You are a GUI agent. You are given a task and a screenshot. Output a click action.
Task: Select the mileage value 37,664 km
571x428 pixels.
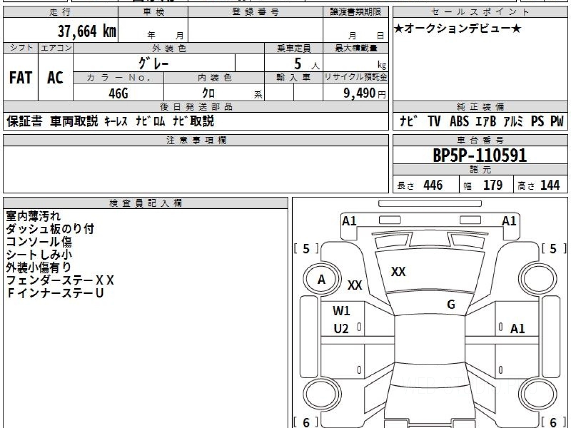coord(87,32)
